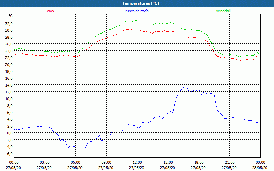
Task: Click the 6,0 y-axis value
Action: click(x=10, y=113)
